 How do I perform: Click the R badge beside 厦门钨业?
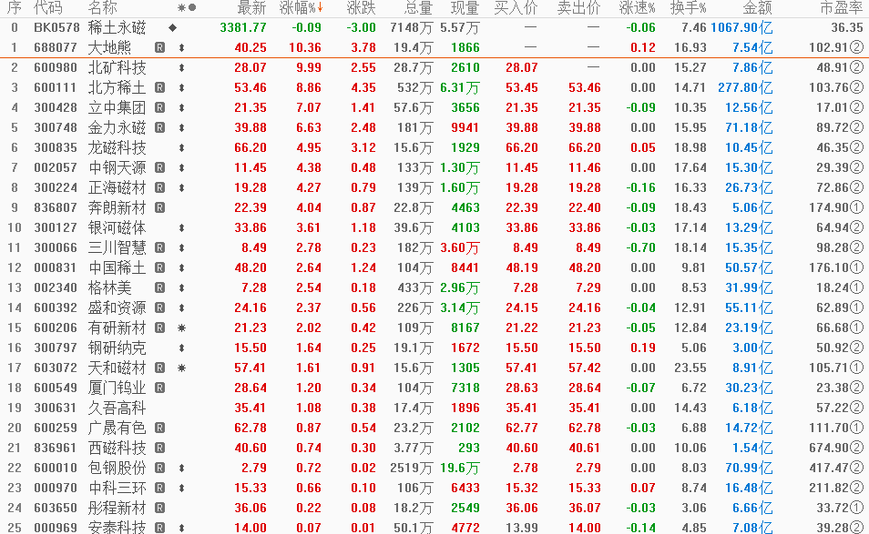(x=159, y=388)
